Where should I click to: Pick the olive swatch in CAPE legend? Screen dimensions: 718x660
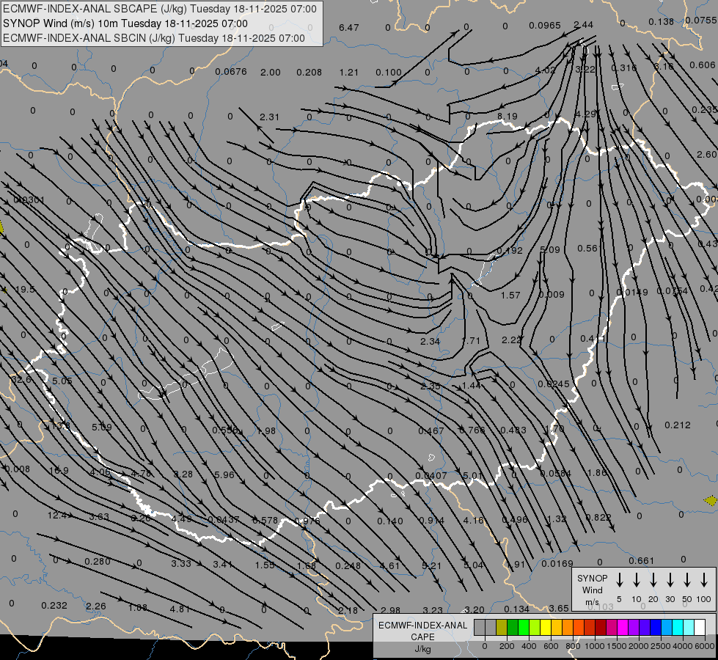pyautogui.click(x=502, y=628)
